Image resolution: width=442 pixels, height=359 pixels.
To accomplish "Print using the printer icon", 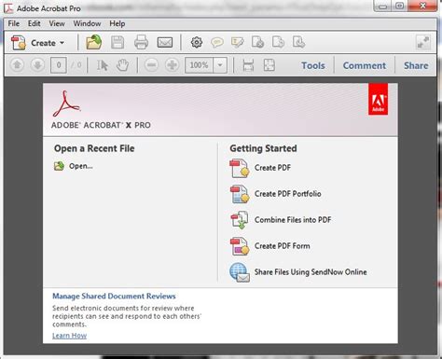I will (141, 42).
